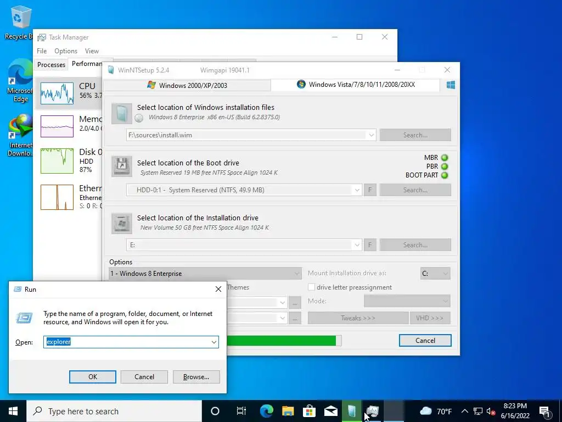Open Internet Download Manager desktop shortcut
This screenshot has height=422, width=562.
[20, 135]
